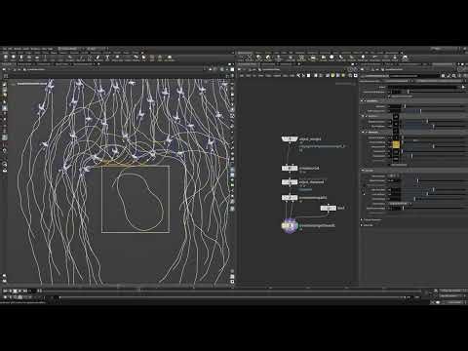Select the Sphere tool on Create shelf

point(14,58)
